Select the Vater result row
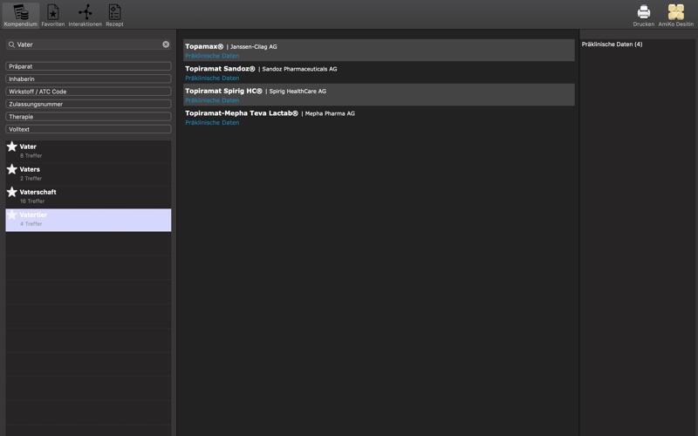This screenshot has width=698, height=436. (x=88, y=152)
